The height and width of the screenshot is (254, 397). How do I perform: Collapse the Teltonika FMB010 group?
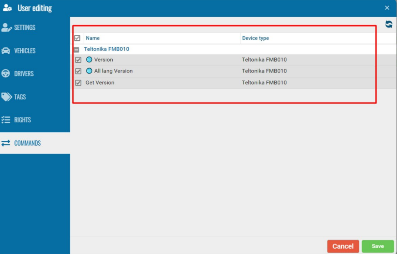(77, 50)
